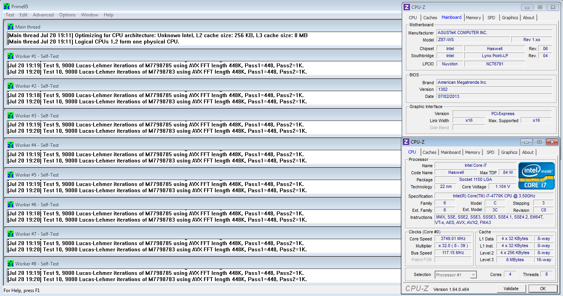This screenshot has height=296, width=563.
Task: Click the upper CPU-Z window Z icon
Action: (406, 7)
